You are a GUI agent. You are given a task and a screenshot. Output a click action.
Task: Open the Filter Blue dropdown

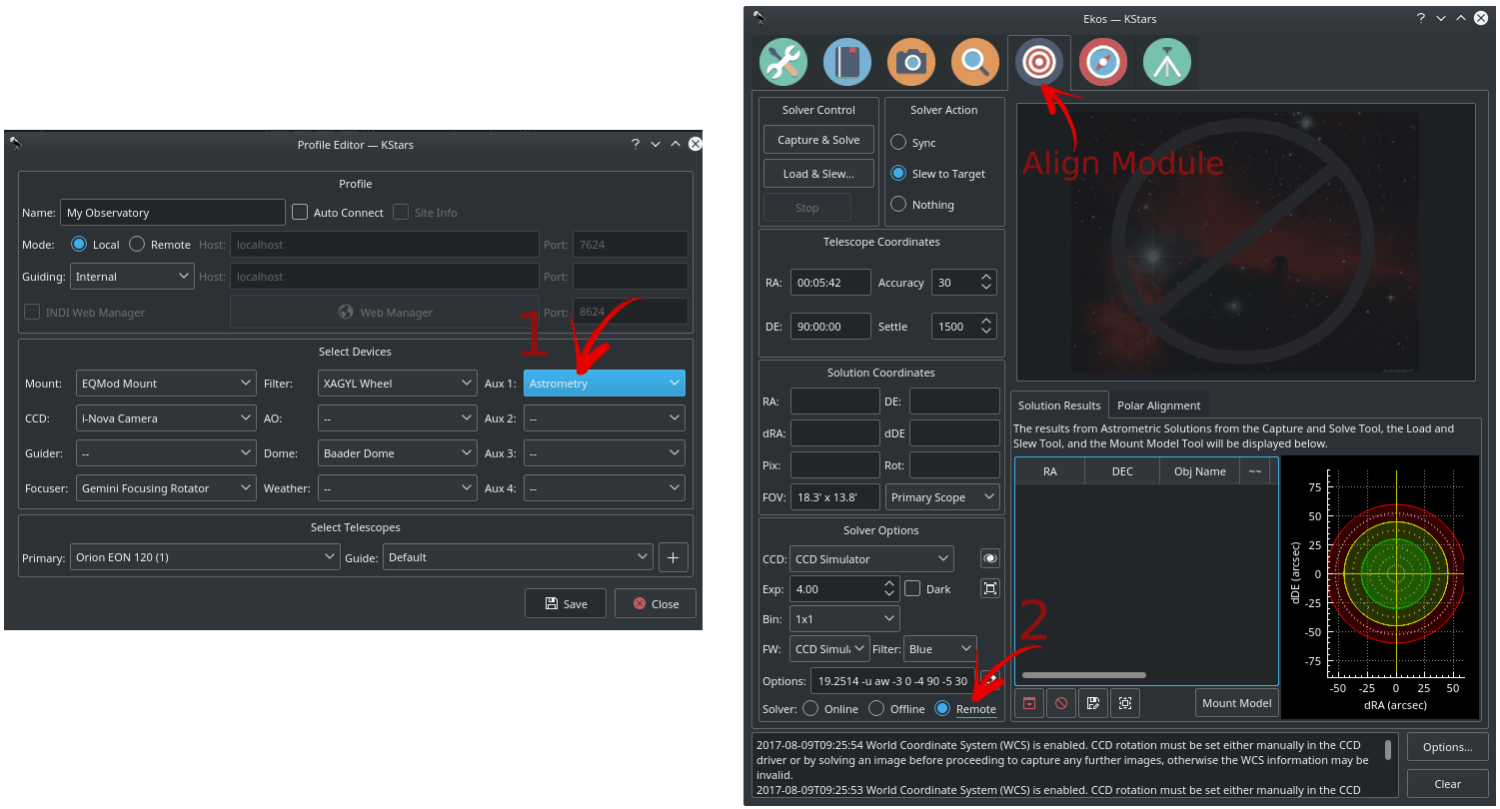938,649
